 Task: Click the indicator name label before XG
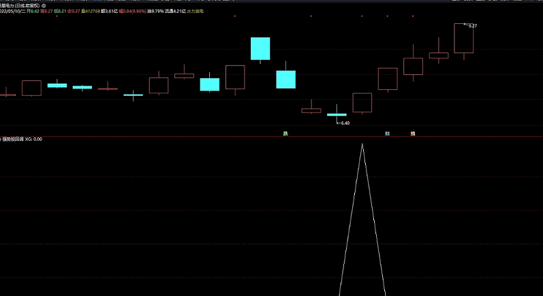[13, 139]
